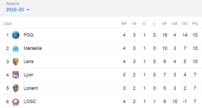
Task: Open the LOSC team name
Action: click(x=30, y=102)
